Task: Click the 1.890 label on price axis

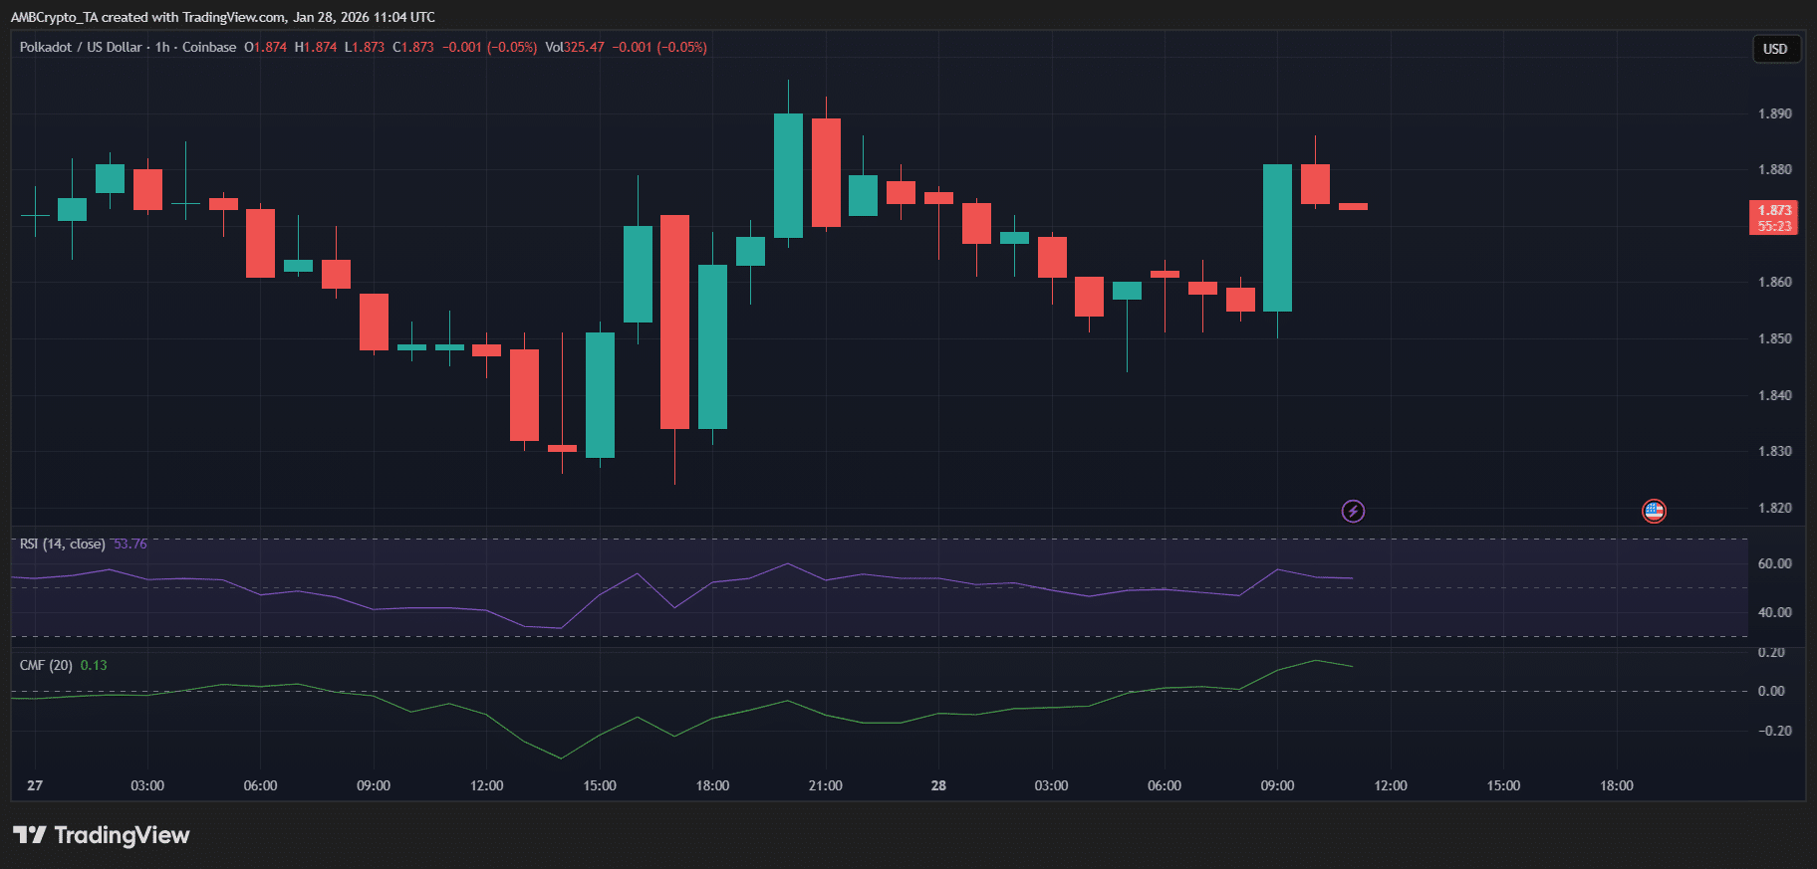Action: tap(1774, 113)
